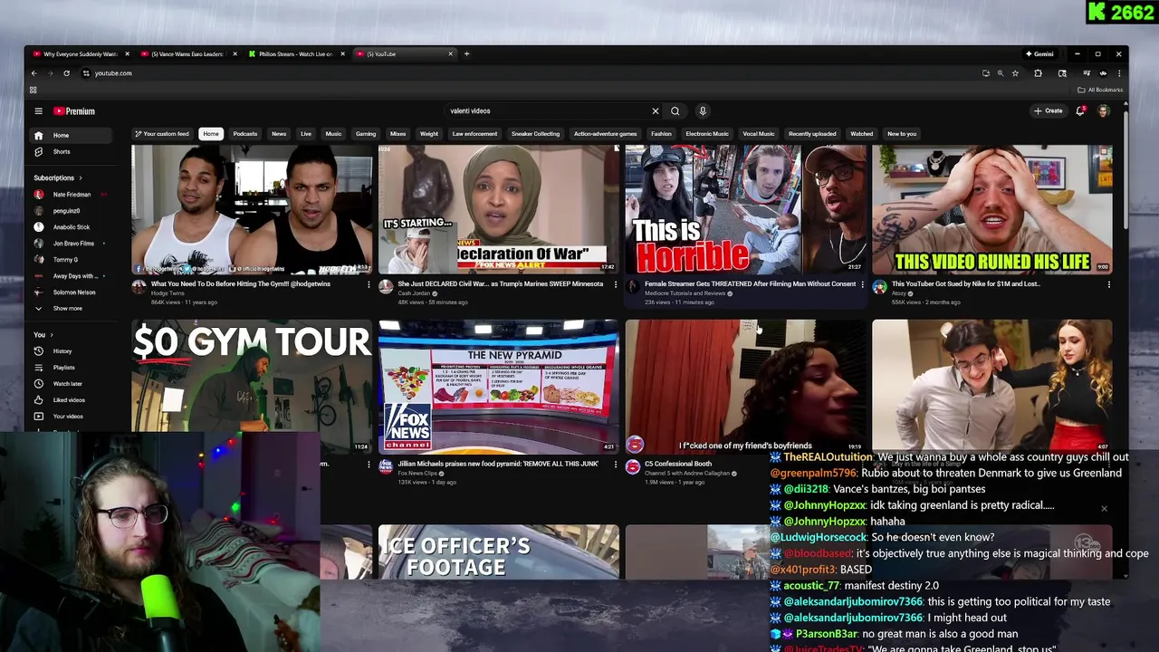Open options menu for Nike sued video
The image size is (1159, 652).
point(1108,284)
